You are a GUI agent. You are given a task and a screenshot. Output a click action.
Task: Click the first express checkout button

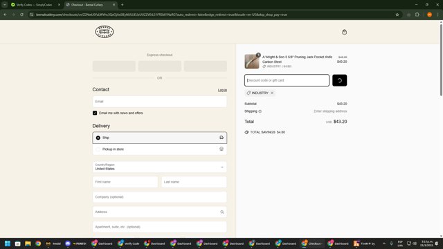(114, 66)
